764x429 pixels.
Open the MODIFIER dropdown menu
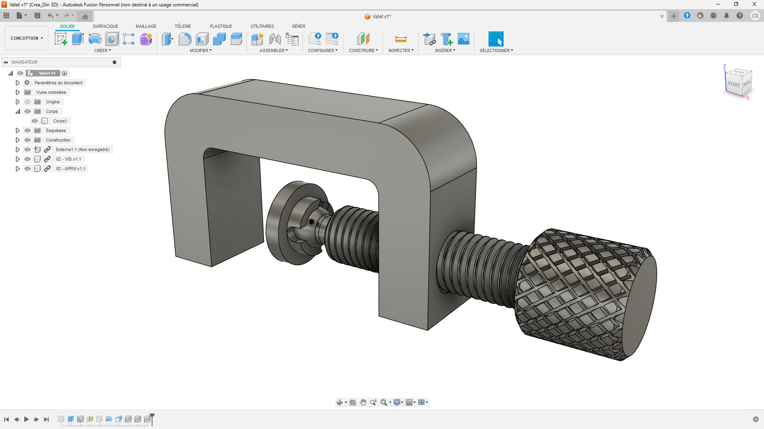200,50
